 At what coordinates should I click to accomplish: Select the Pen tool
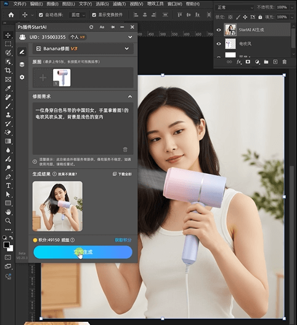pos(8,177)
